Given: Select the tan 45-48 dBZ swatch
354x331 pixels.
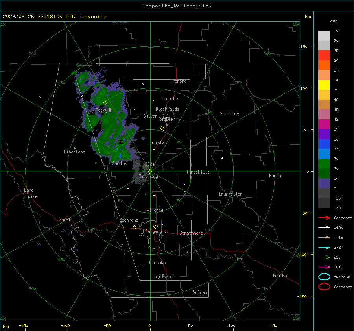Looking at the screenshot, I should tap(324, 105).
